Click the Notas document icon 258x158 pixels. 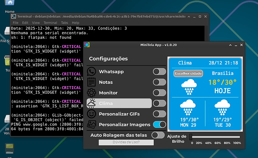pyautogui.click(x=92, y=82)
